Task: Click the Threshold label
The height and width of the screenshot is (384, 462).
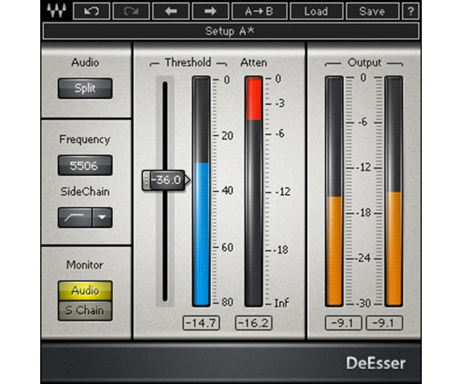Action: [x=188, y=63]
